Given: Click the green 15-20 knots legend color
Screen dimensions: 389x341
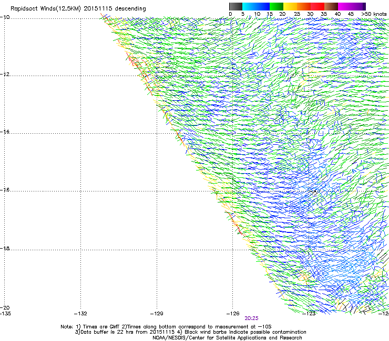Looking at the screenshot, I should (277, 6).
